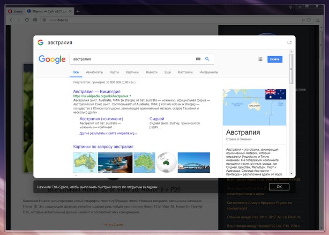Open the Opera Меню button
Image resolution: width=329 pixels, height=235 pixels.
[15, 11]
